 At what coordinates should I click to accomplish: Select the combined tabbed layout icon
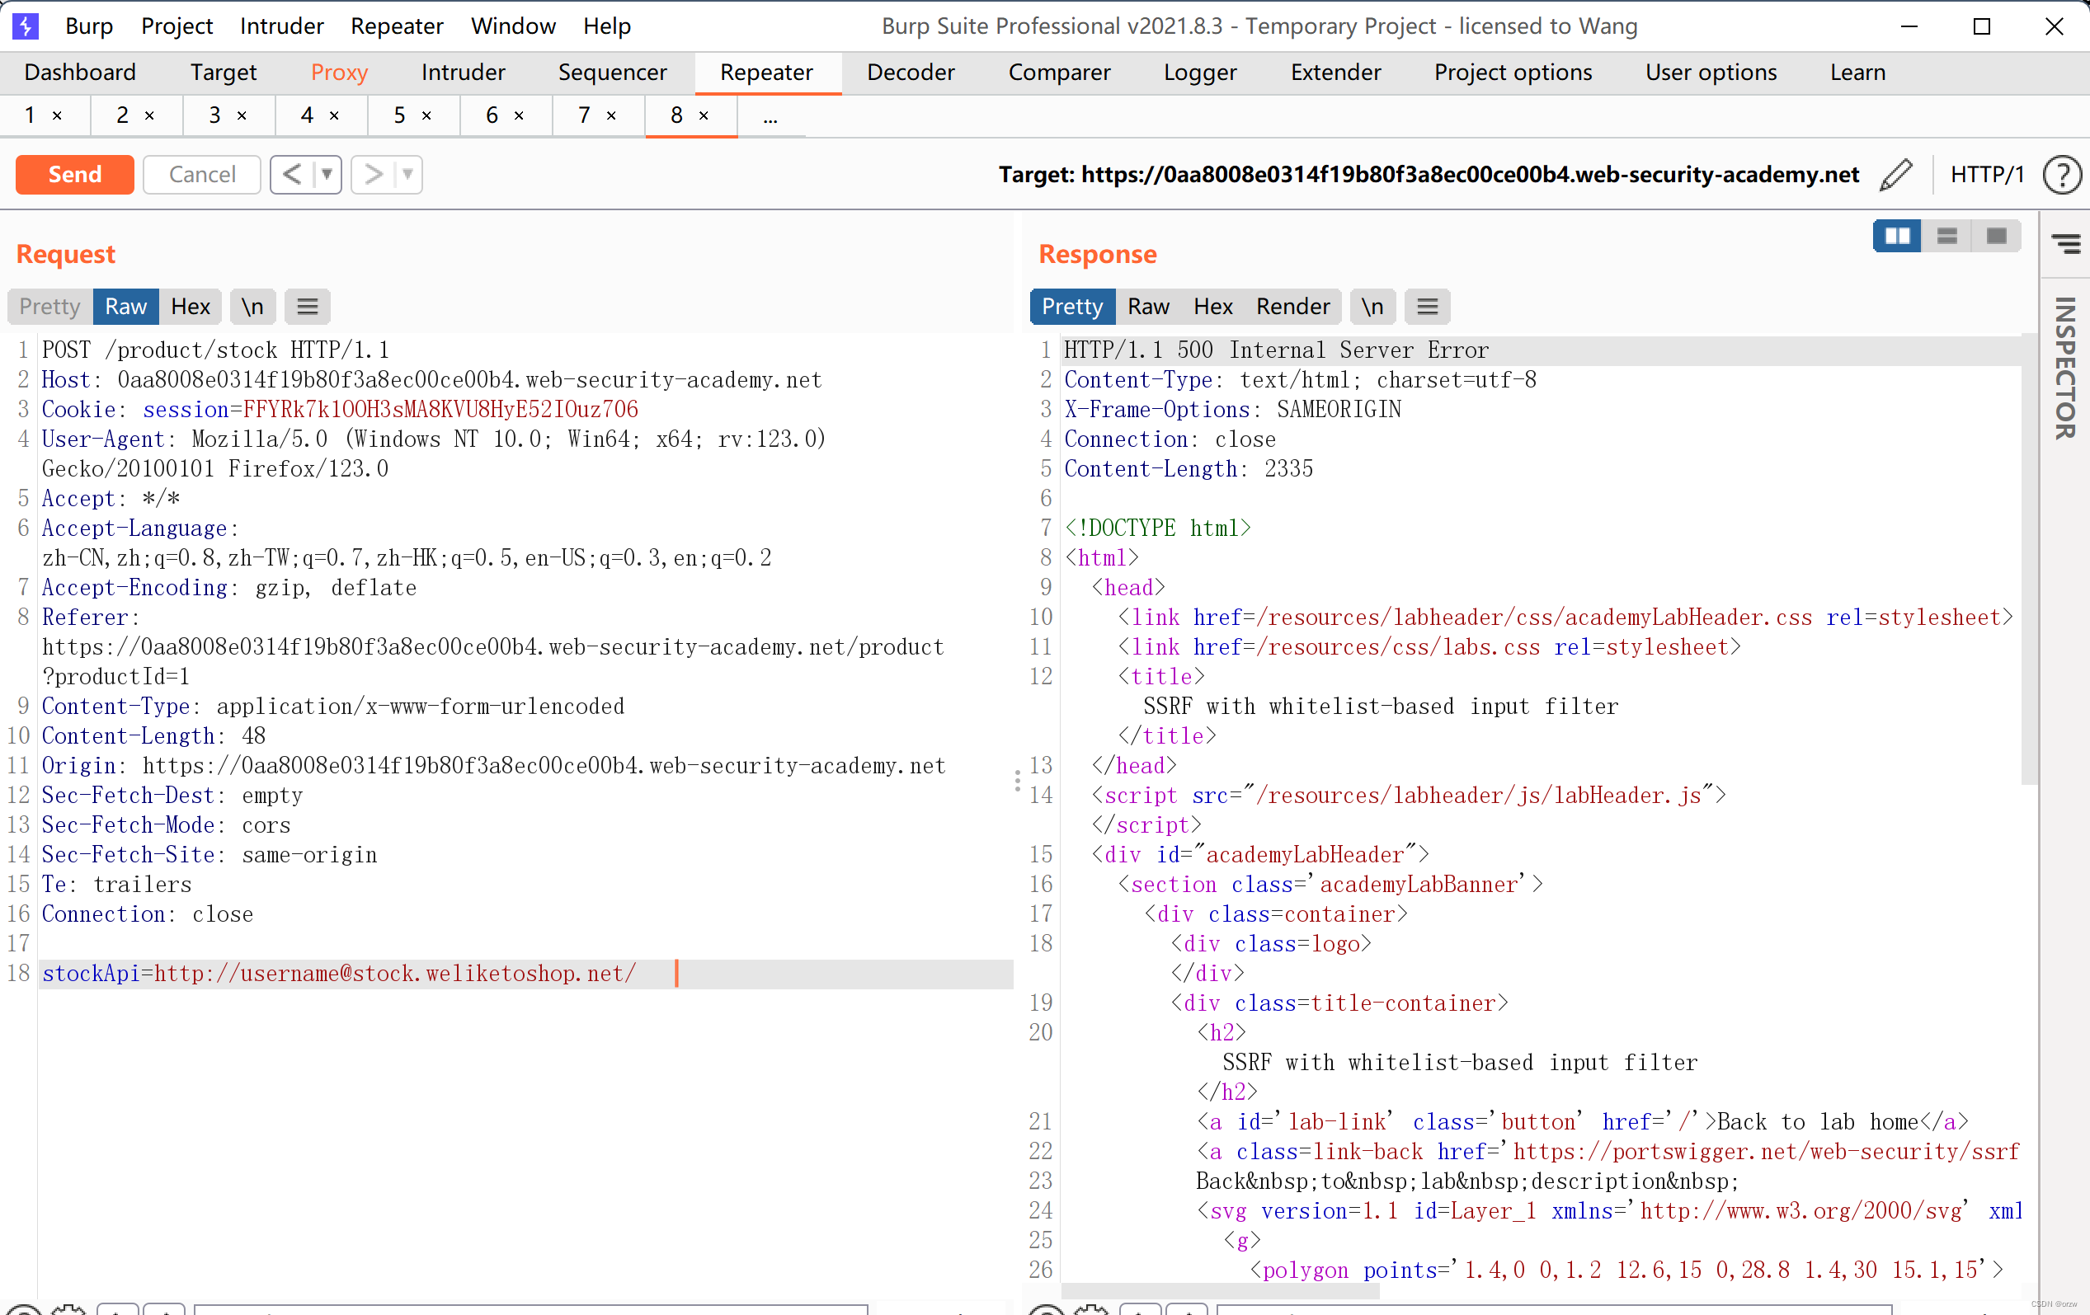(x=1995, y=236)
